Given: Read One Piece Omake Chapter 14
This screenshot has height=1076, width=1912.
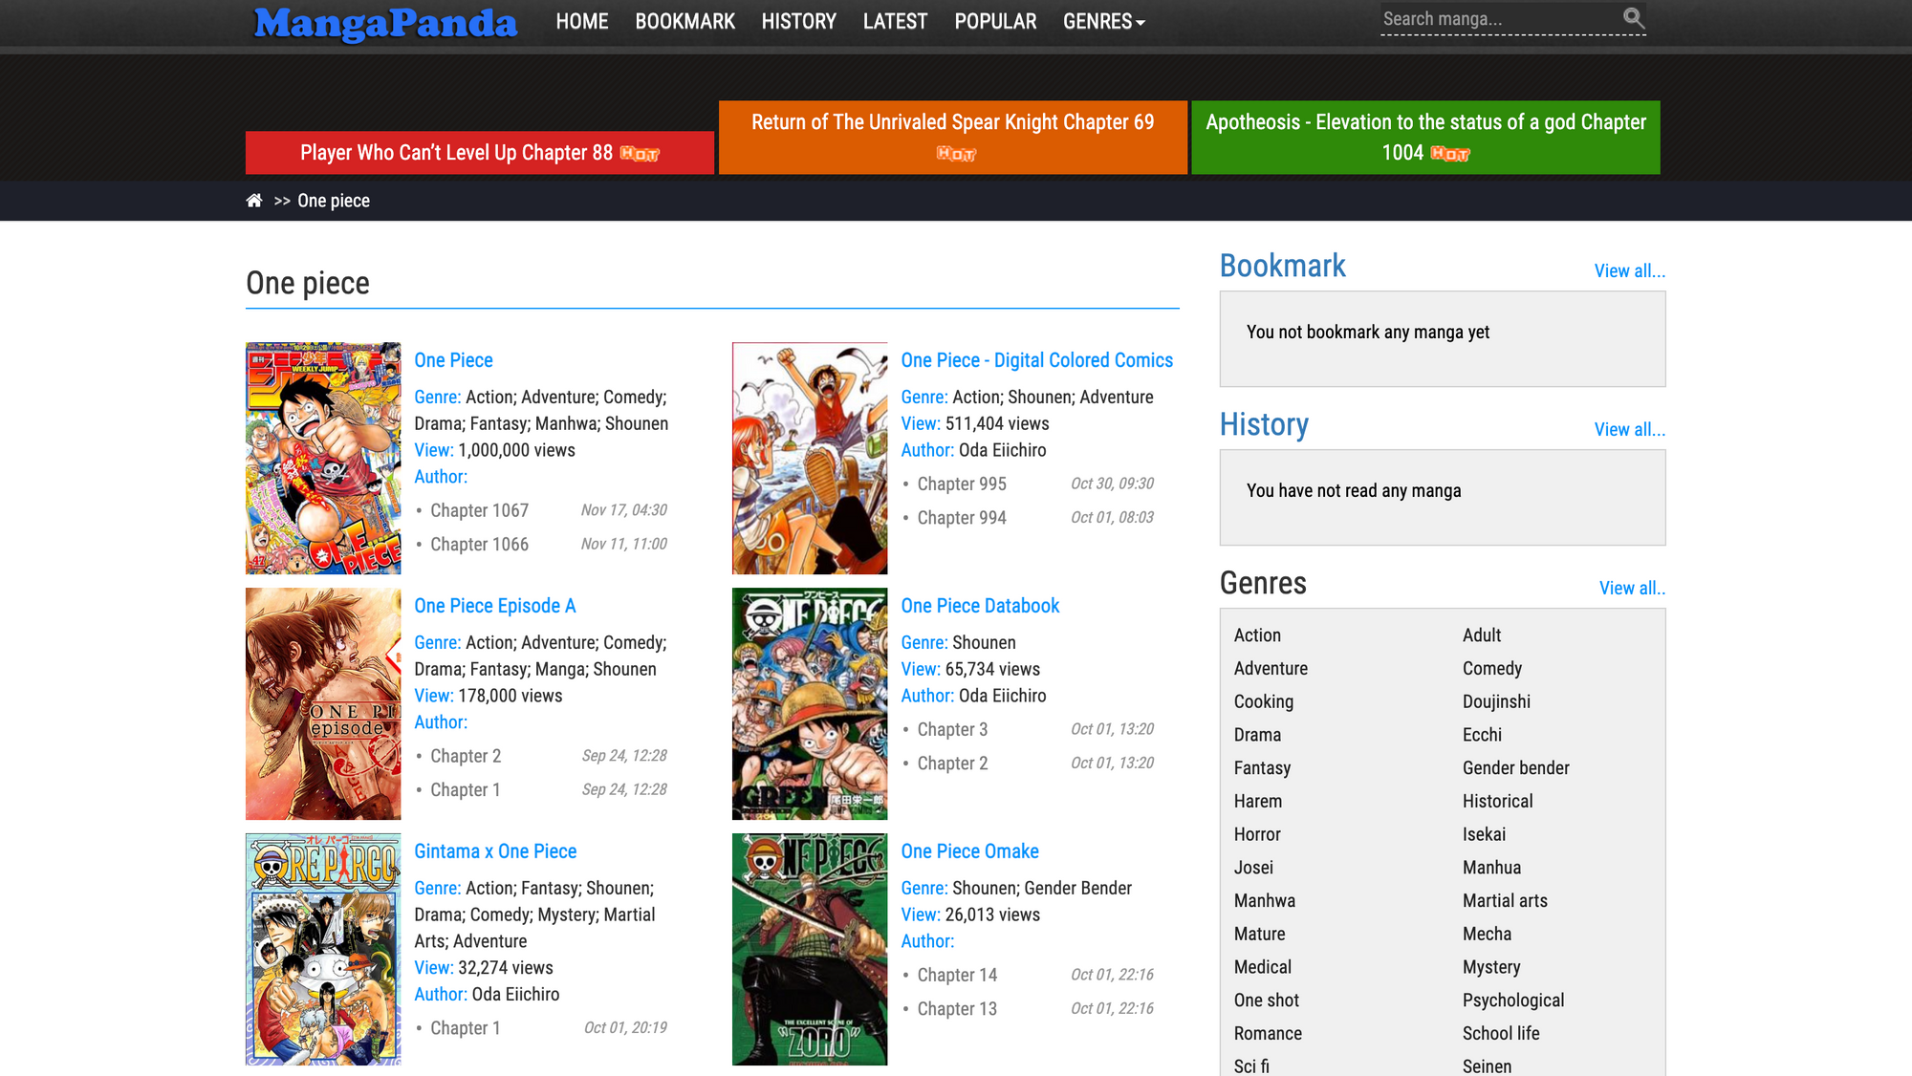Looking at the screenshot, I should [957, 975].
